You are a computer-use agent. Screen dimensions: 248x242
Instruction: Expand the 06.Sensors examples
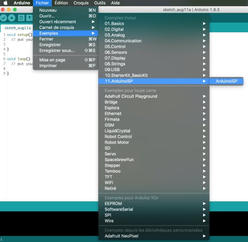click(154, 53)
